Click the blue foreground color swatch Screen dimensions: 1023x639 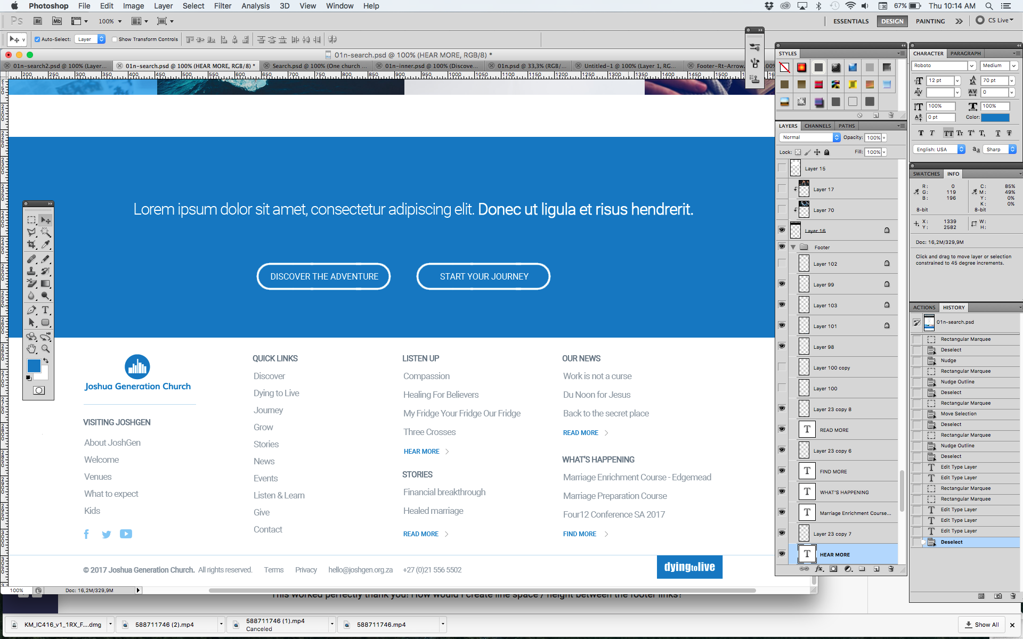[34, 365]
